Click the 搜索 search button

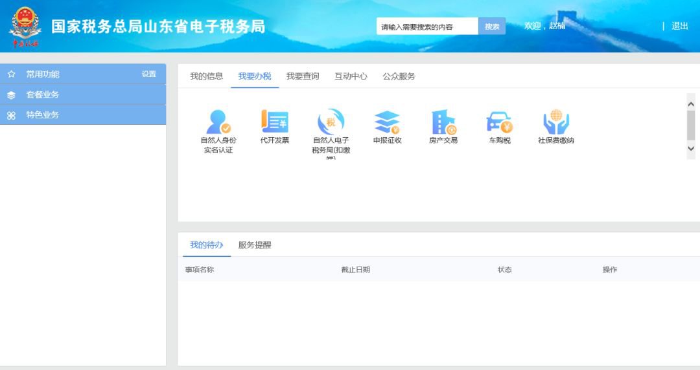coord(492,27)
